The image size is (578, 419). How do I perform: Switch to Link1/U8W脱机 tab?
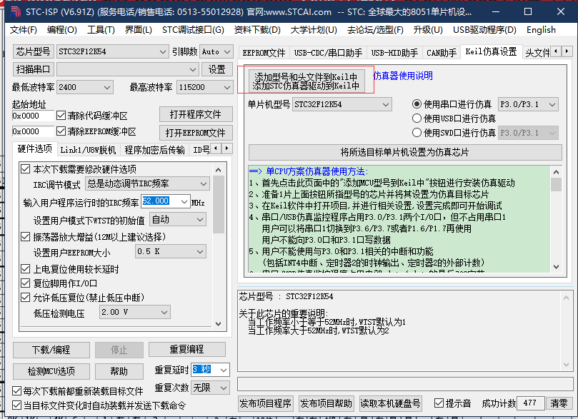click(x=88, y=150)
